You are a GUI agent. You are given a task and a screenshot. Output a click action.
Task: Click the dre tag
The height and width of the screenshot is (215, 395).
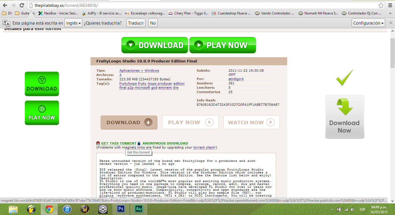[176, 88]
